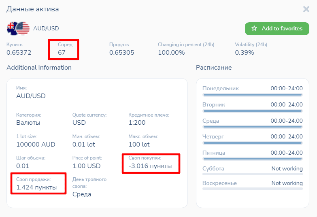Click the Кредитное плечо label
The width and height of the screenshot is (317, 217).
pyautogui.click(x=149, y=115)
